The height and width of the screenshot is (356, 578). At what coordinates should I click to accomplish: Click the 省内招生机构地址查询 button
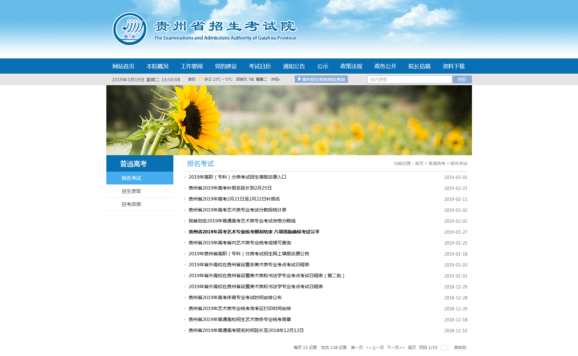point(321,79)
